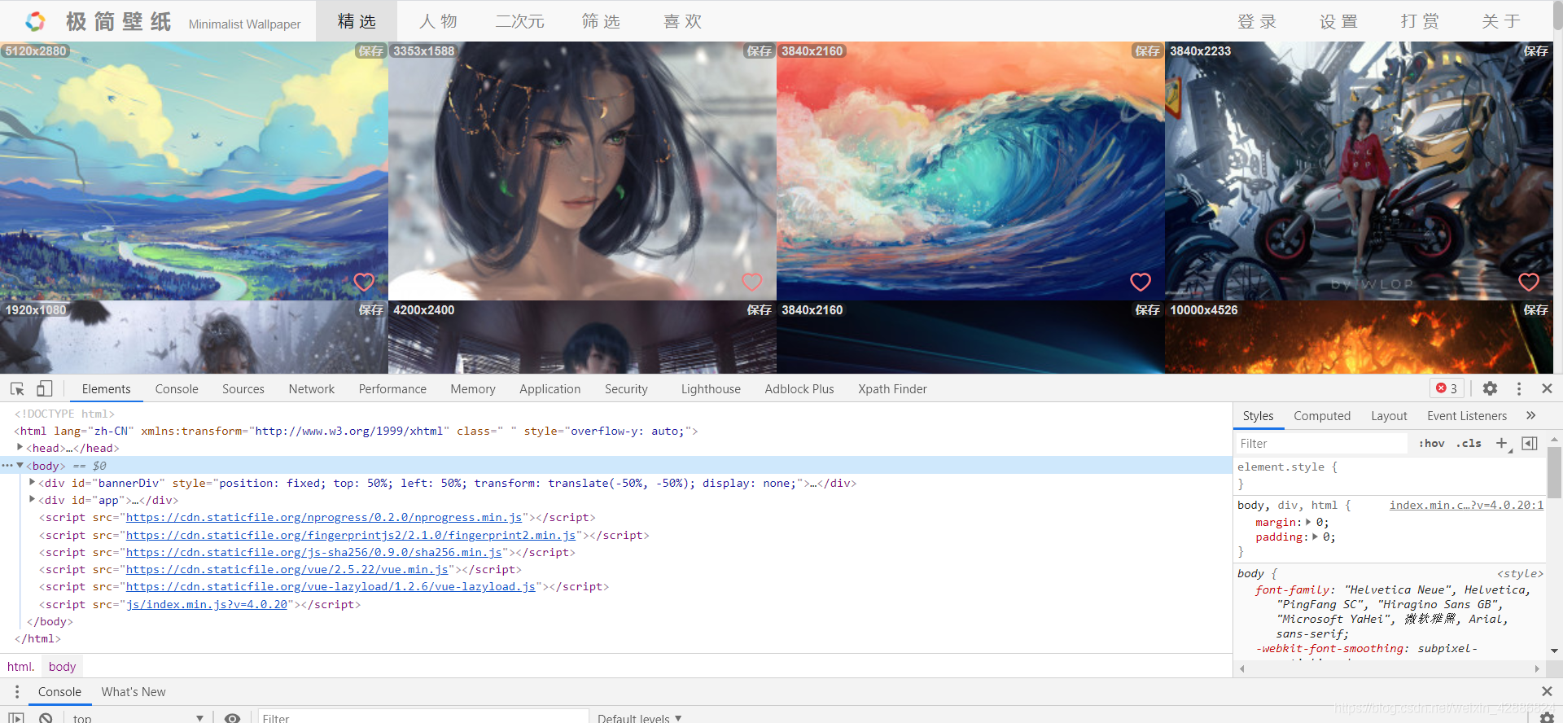Open the Memory tab
Image resolution: width=1563 pixels, height=723 pixels.
(473, 388)
